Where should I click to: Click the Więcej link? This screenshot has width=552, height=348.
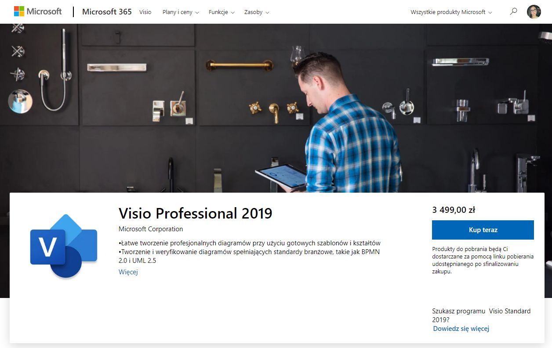pos(128,272)
